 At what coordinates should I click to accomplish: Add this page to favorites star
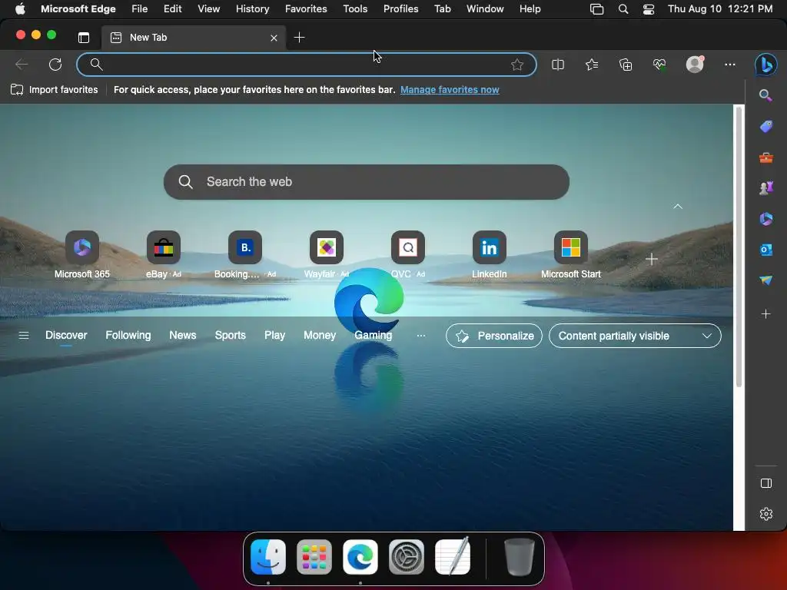point(517,65)
